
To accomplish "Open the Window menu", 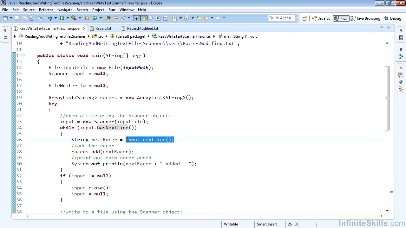I will (126, 10).
